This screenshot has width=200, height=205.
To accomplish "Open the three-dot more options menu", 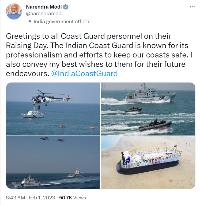I will 192,7.
